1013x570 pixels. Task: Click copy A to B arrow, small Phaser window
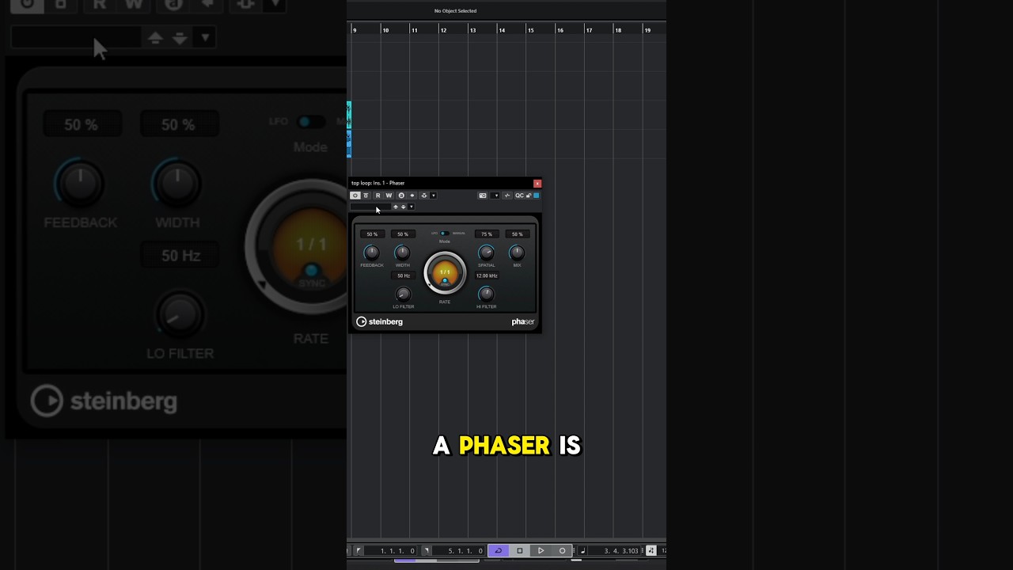coord(412,196)
